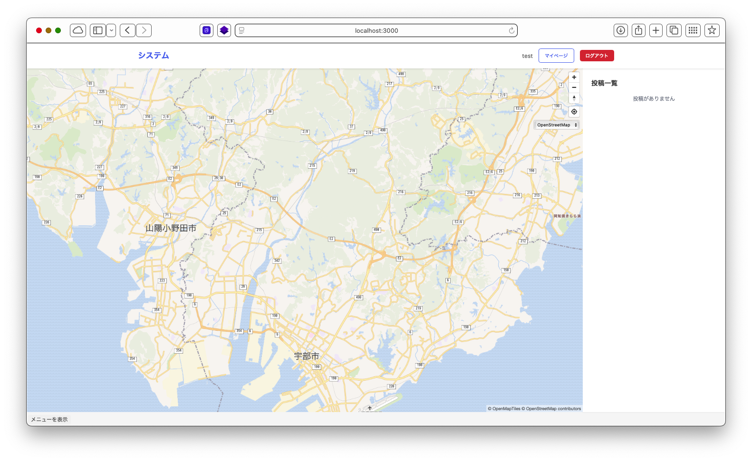This screenshot has width=752, height=461.
Task: Click the Share icon in the toolbar
Action: [638, 30]
